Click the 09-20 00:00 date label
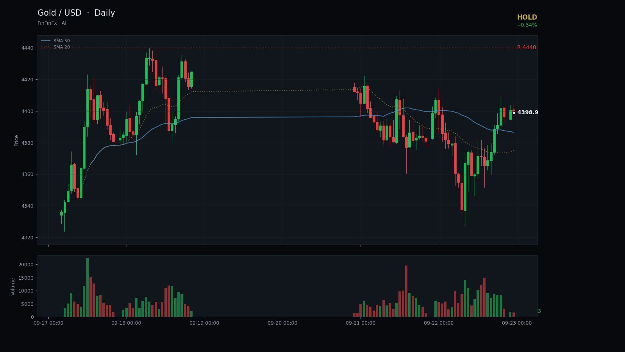Screen dimensions: 625x352 coord(282,323)
